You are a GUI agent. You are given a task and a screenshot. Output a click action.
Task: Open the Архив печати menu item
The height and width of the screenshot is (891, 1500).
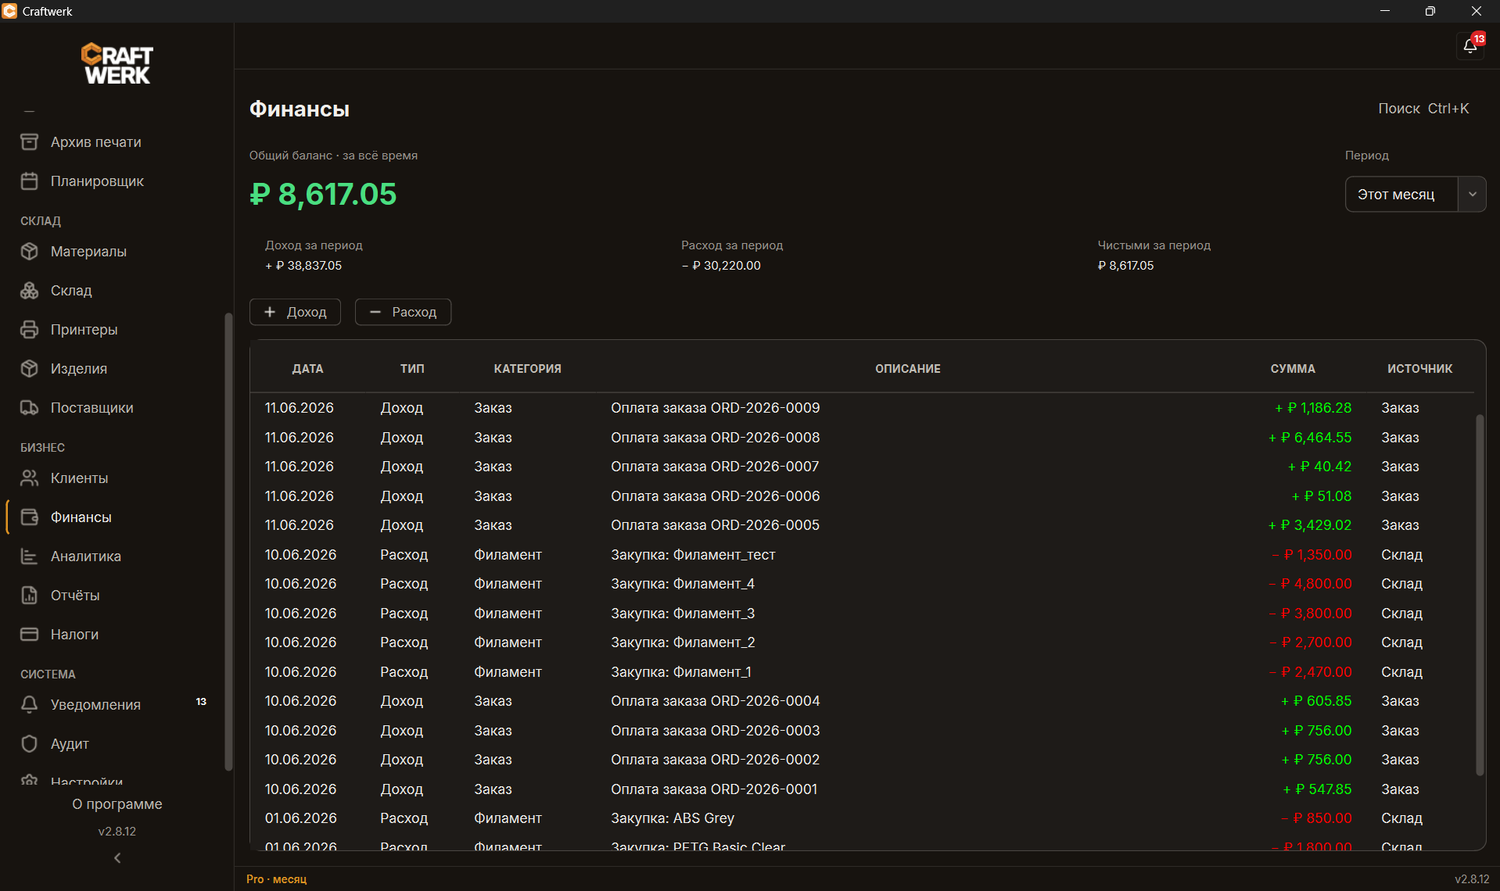113,141
